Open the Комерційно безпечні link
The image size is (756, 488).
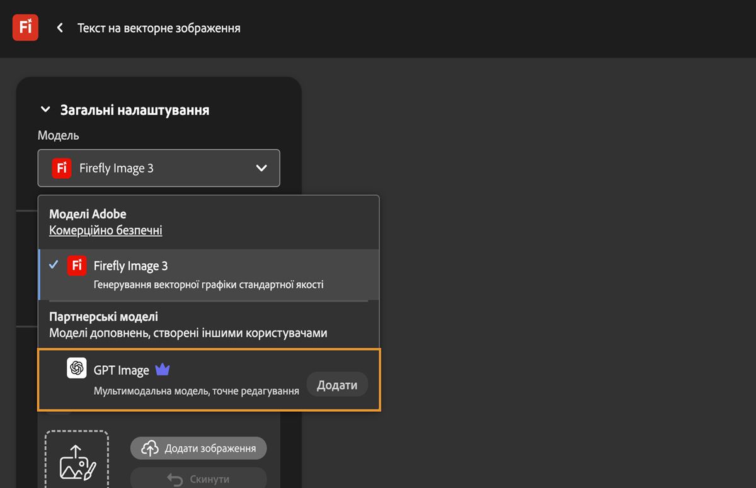pos(106,230)
